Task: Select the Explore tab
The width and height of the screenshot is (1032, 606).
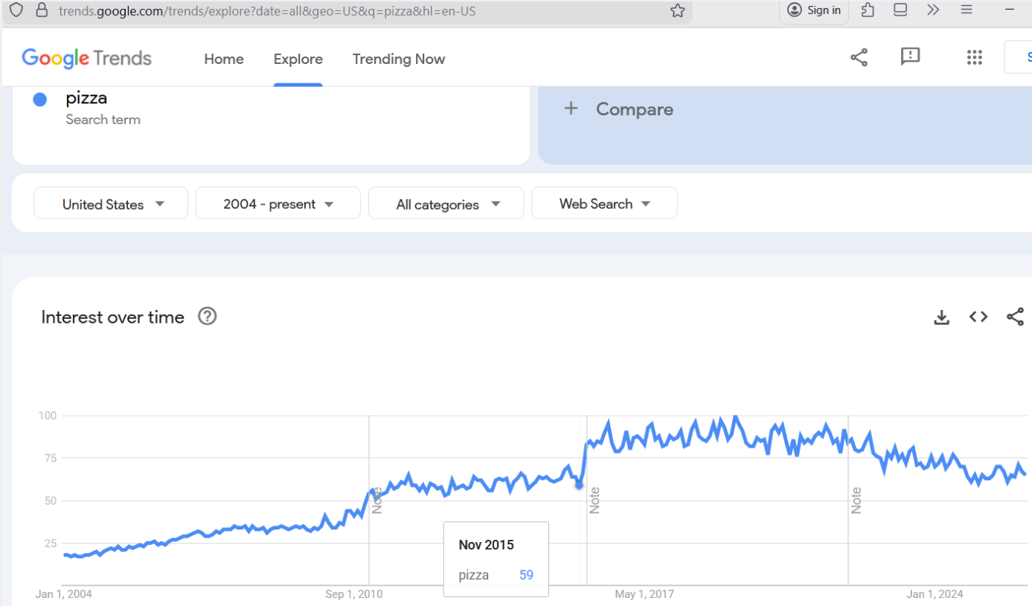Action: point(298,59)
